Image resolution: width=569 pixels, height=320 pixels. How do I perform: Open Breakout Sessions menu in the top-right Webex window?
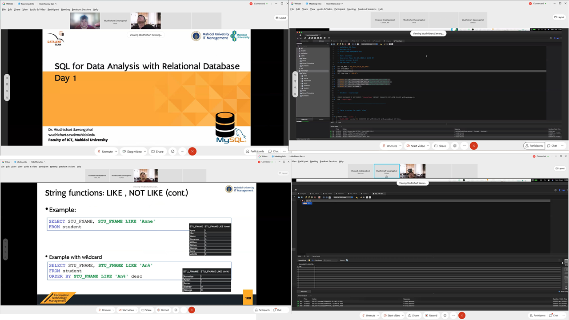[x=367, y=9]
